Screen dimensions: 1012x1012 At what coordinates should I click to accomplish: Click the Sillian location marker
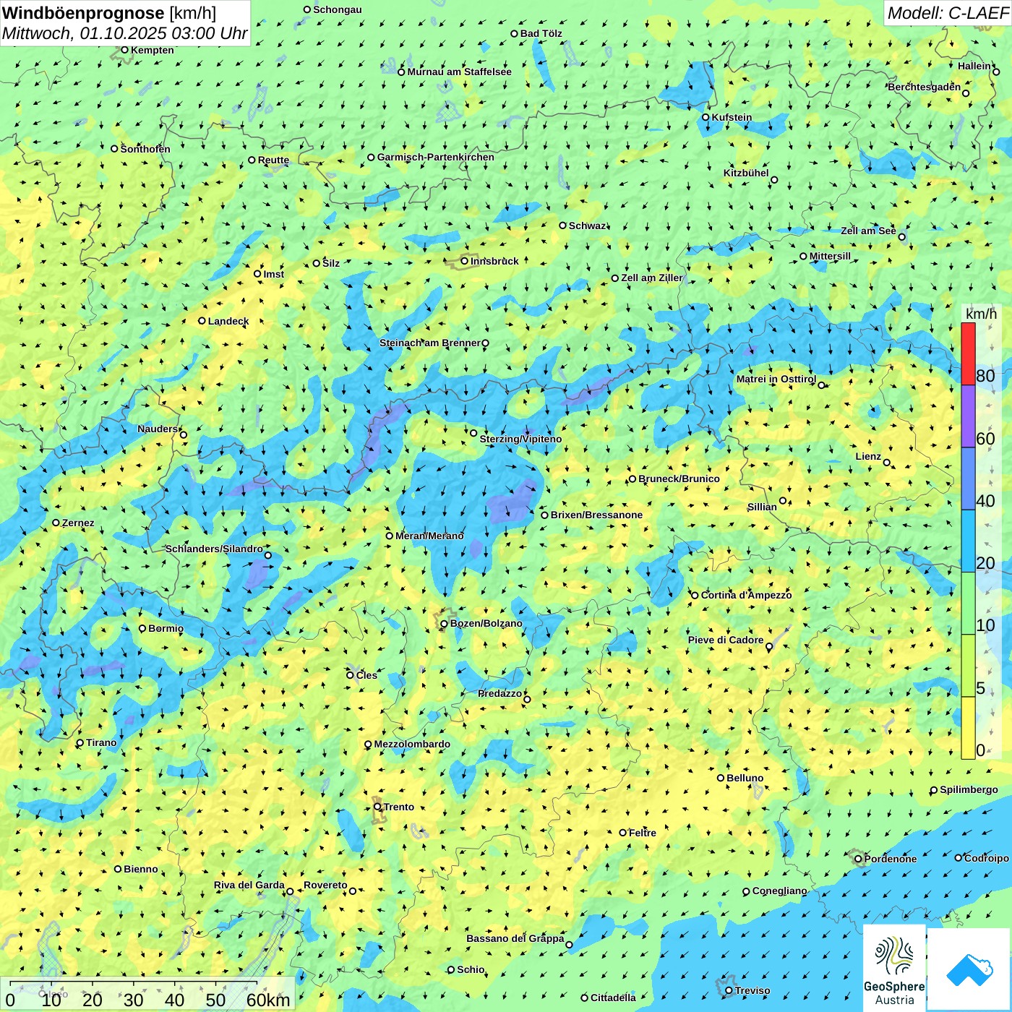coord(783,500)
